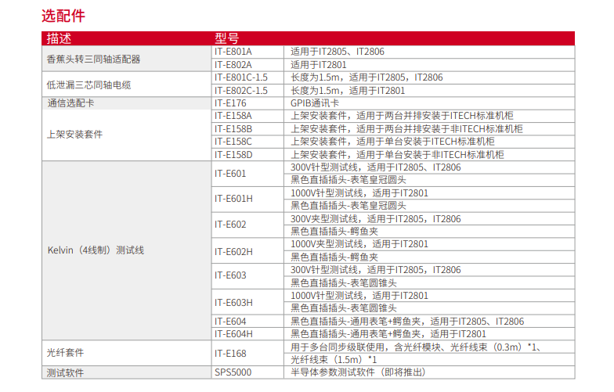
Task: Select model IT-E176 cell
Action: click(247, 103)
